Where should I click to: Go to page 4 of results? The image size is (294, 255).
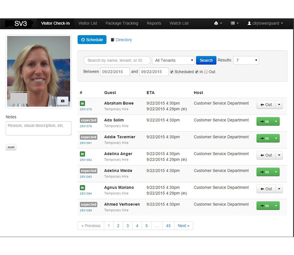[x=137, y=226]
